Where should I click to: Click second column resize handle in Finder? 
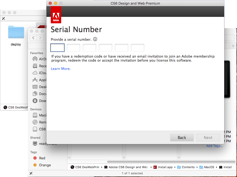124,158
